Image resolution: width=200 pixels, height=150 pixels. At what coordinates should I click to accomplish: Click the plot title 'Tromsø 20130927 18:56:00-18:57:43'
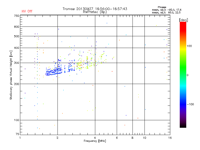click(x=95, y=9)
